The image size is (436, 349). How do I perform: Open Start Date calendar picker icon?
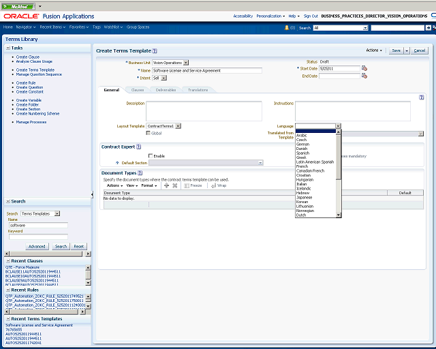click(364, 68)
